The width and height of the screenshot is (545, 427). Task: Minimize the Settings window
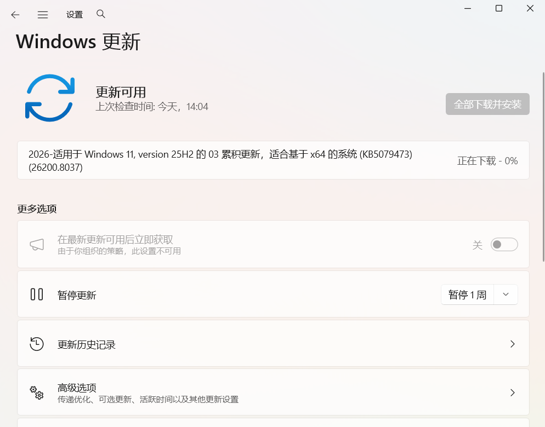[468, 8]
